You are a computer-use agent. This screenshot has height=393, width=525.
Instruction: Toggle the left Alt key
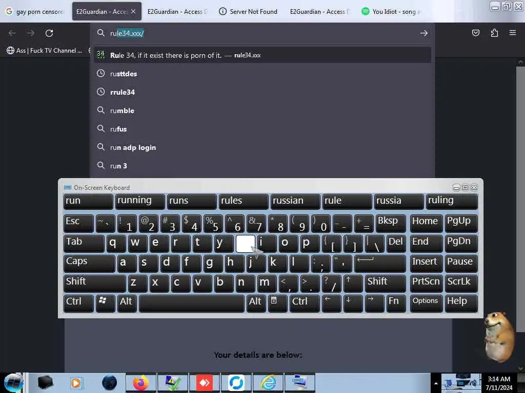click(x=127, y=303)
